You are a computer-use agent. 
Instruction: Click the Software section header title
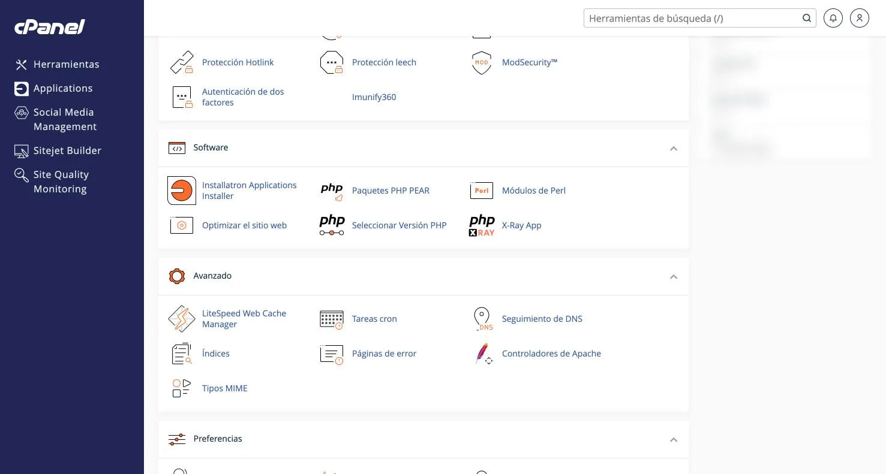click(211, 147)
